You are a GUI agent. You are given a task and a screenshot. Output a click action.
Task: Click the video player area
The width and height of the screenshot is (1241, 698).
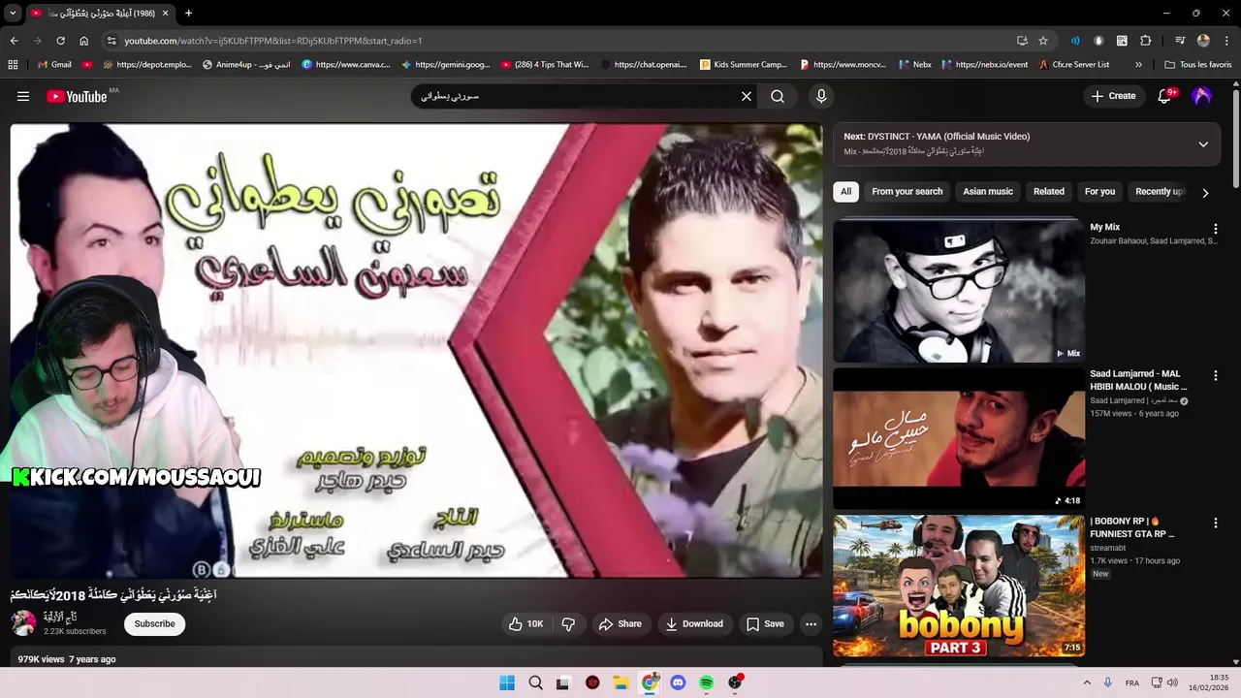click(x=416, y=350)
